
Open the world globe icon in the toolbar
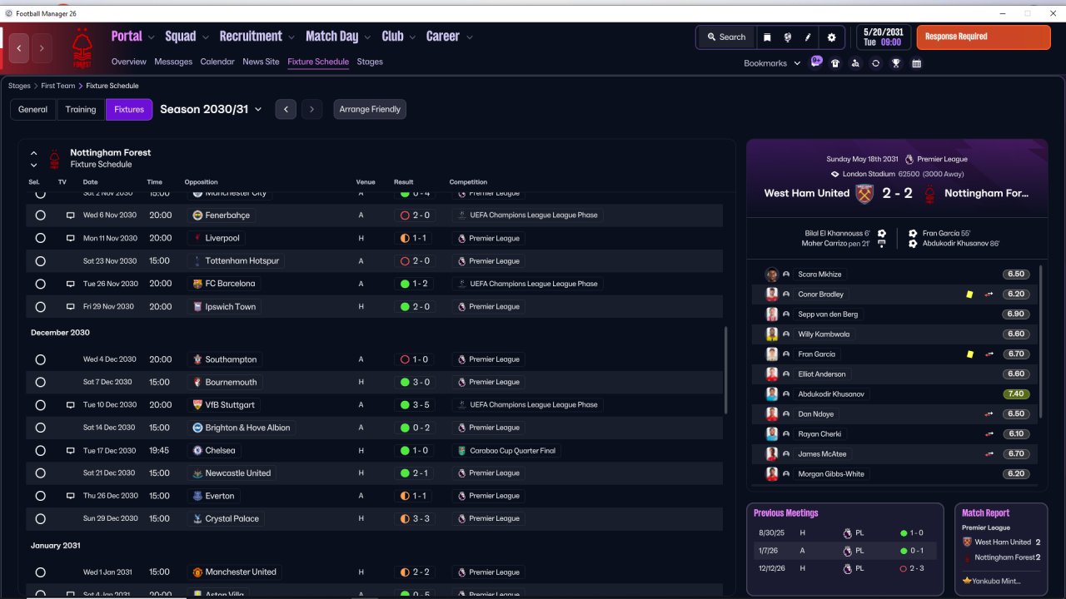coord(787,37)
